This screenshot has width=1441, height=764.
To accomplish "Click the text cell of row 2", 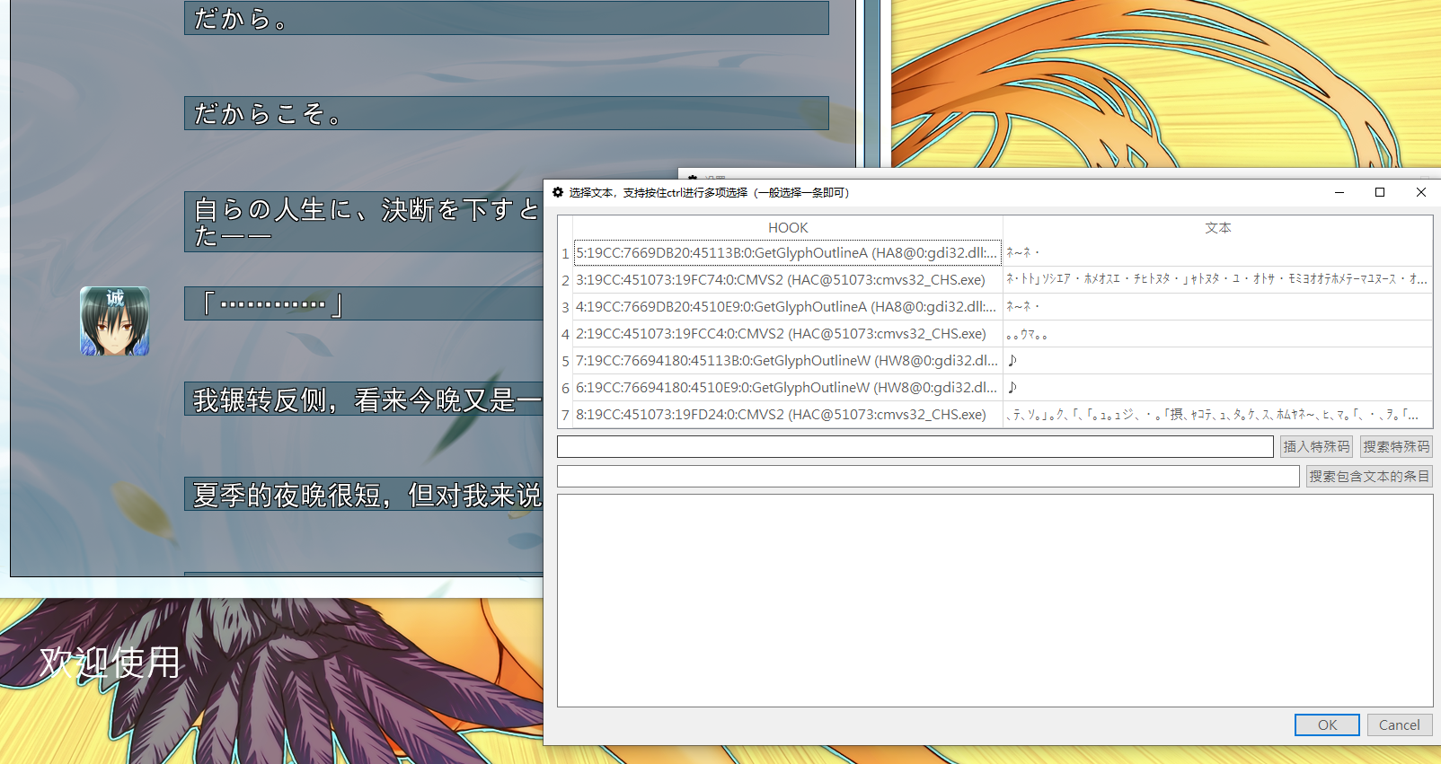I will click(1217, 280).
